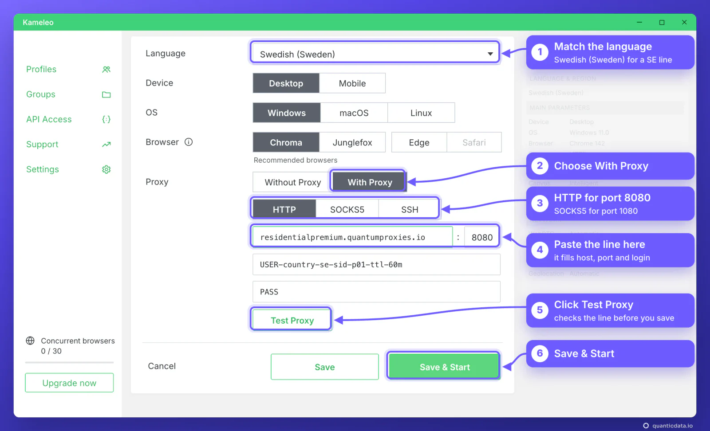Open Profiles in the sidebar
Viewport: 710px width, 431px height.
(x=41, y=70)
